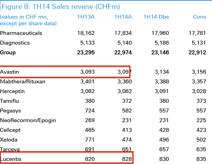Click the Cellcept row label
Image resolution: width=212 pixels, height=164 pixels.
10,130
